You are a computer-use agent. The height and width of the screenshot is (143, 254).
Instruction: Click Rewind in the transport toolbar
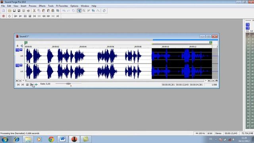pyautogui.click(x=44, y=16)
